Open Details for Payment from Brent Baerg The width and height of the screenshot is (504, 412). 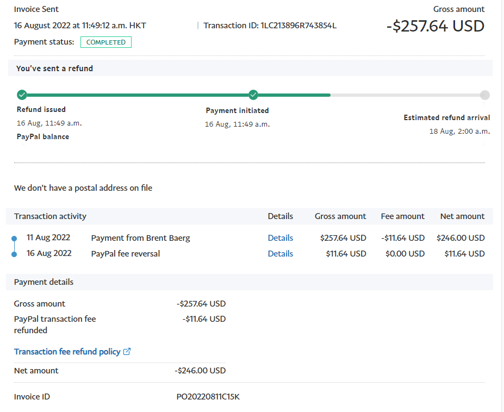[280, 238]
